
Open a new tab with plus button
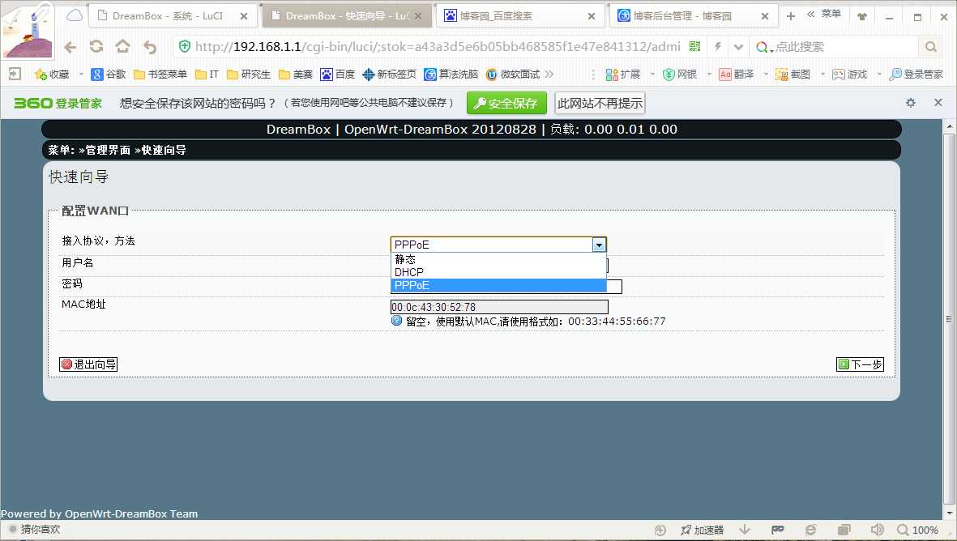click(790, 16)
